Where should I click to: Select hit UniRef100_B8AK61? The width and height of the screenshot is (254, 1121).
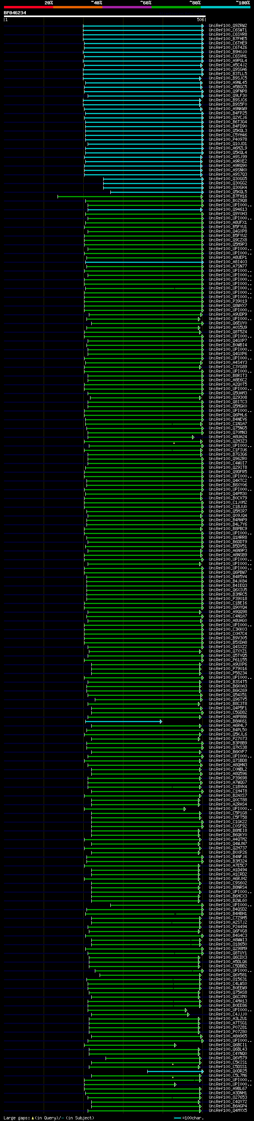tap(228, 721)
